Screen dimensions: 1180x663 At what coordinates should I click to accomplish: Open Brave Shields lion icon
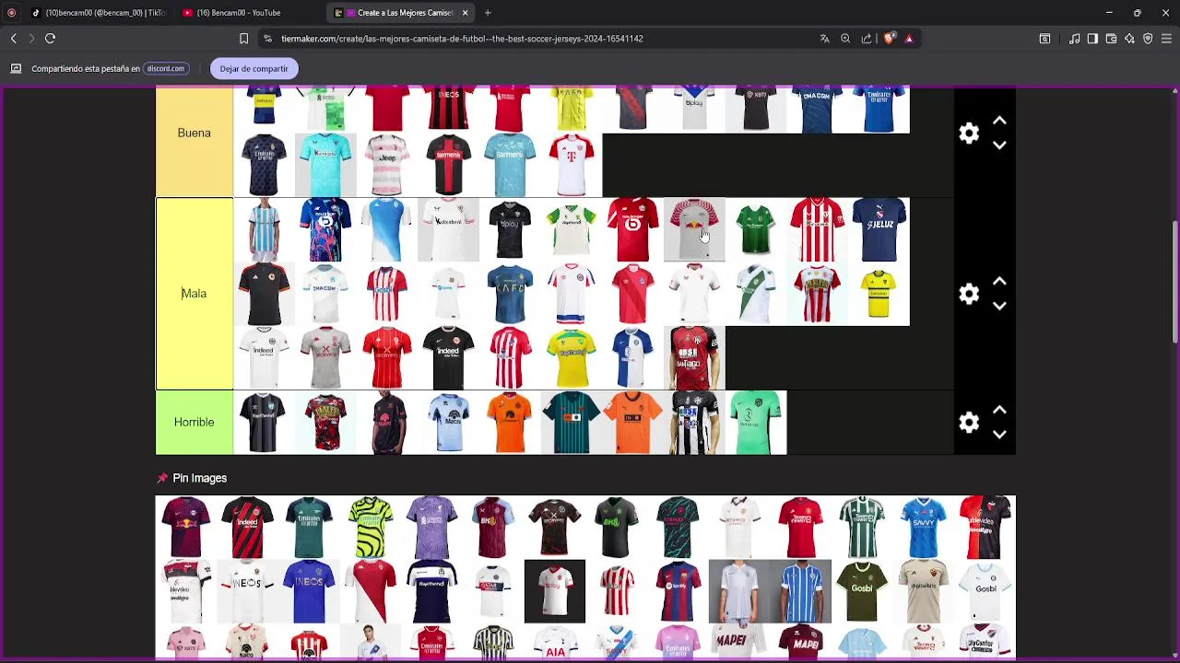(889, 39)
